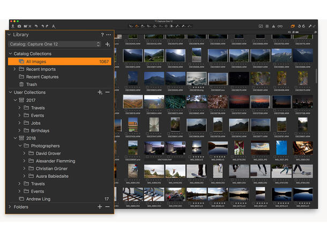This screenshot has height=241, width=327.
Task: Remove user collection with the minus icon
Action: 107,92
